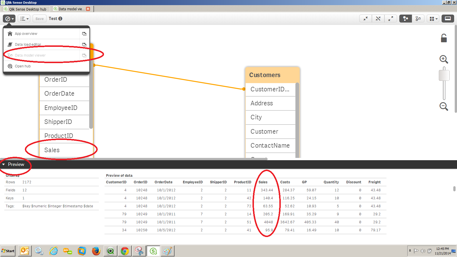The image size is (457, 257).
Task: Click Costs column header in preview
Action: pos(285,182)
